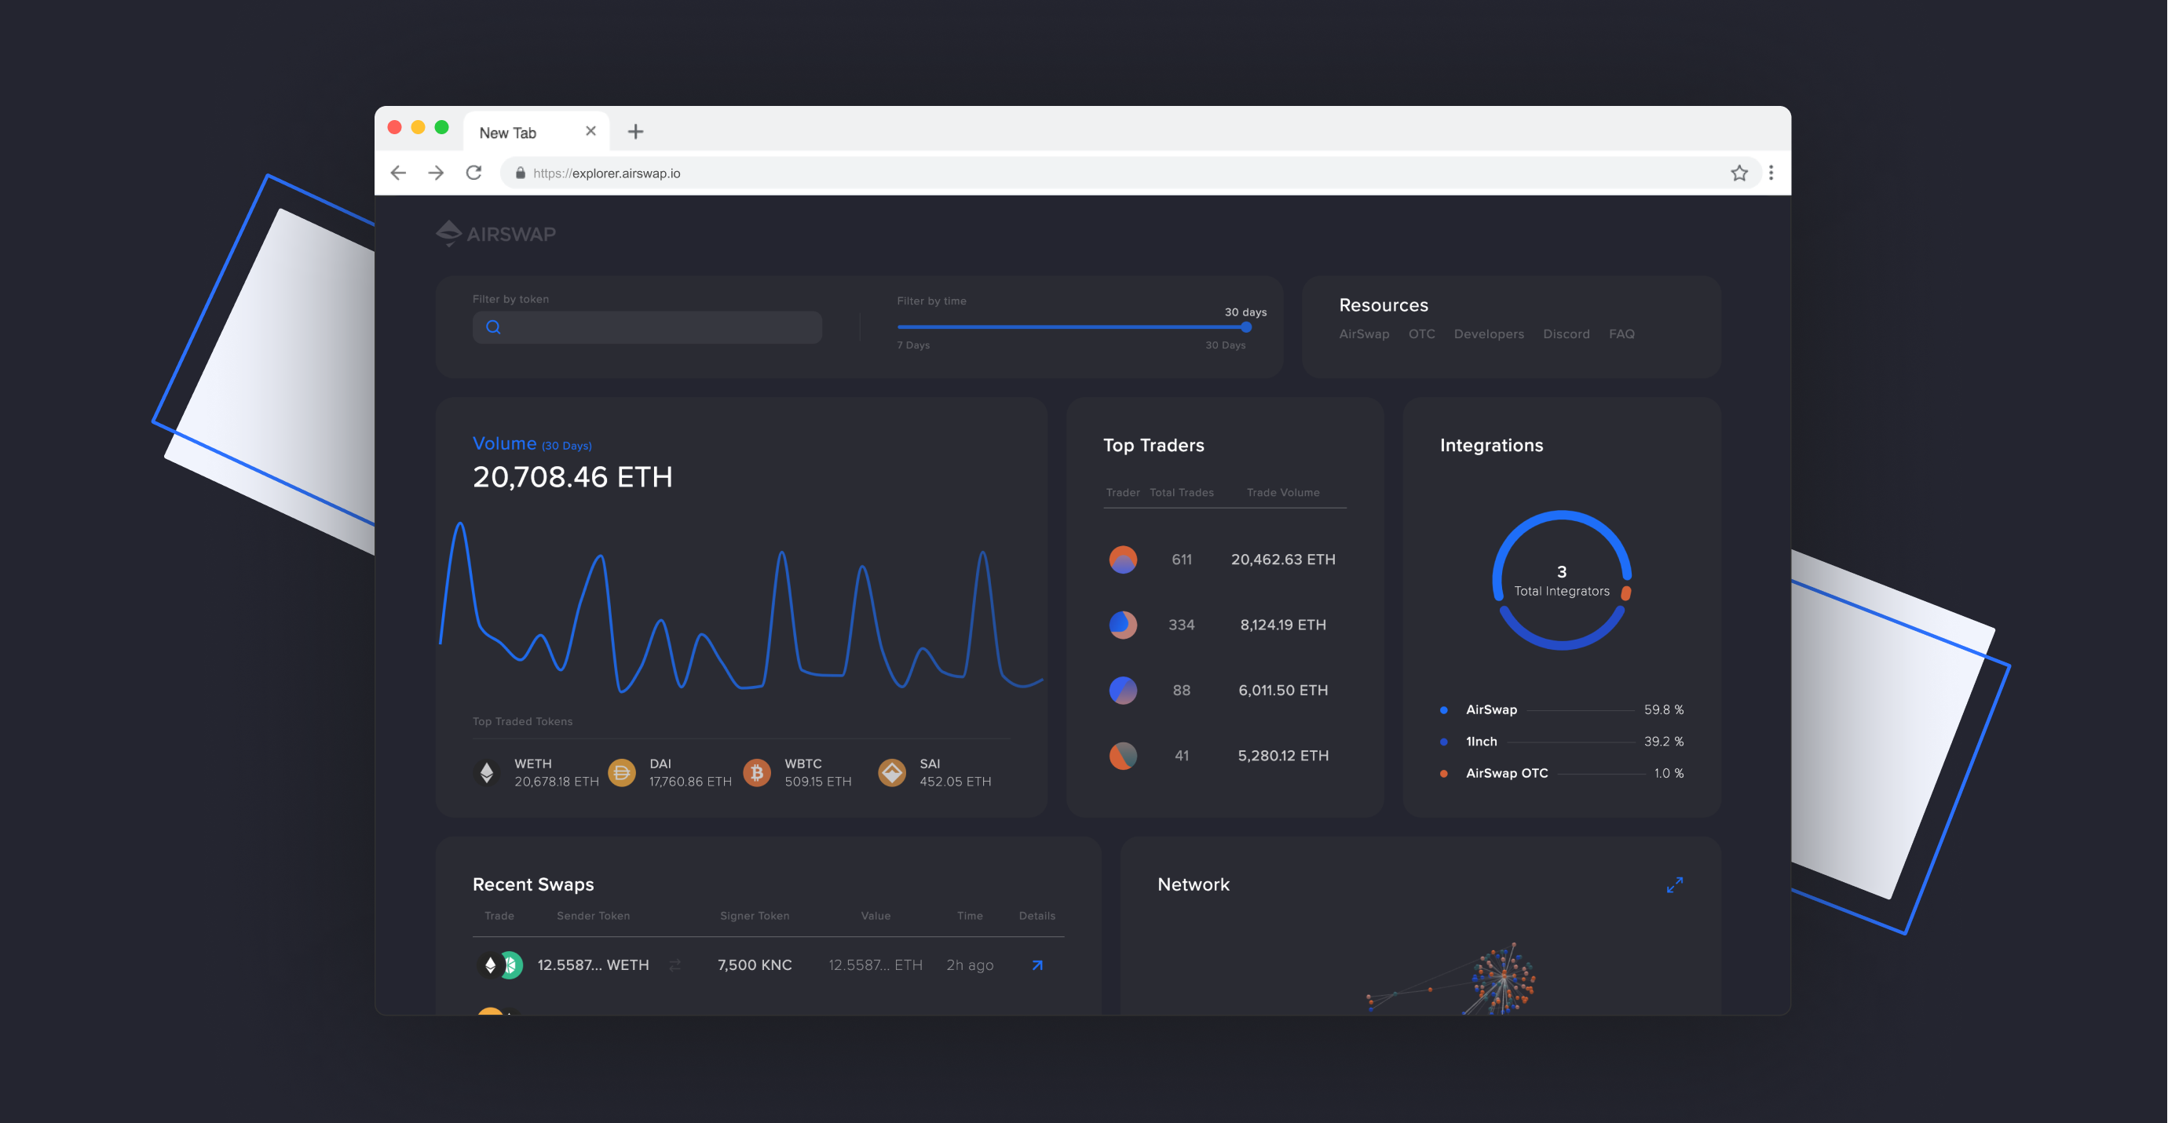Close the New Tab tab
Screen dimensions: 2168x1123
590,131
